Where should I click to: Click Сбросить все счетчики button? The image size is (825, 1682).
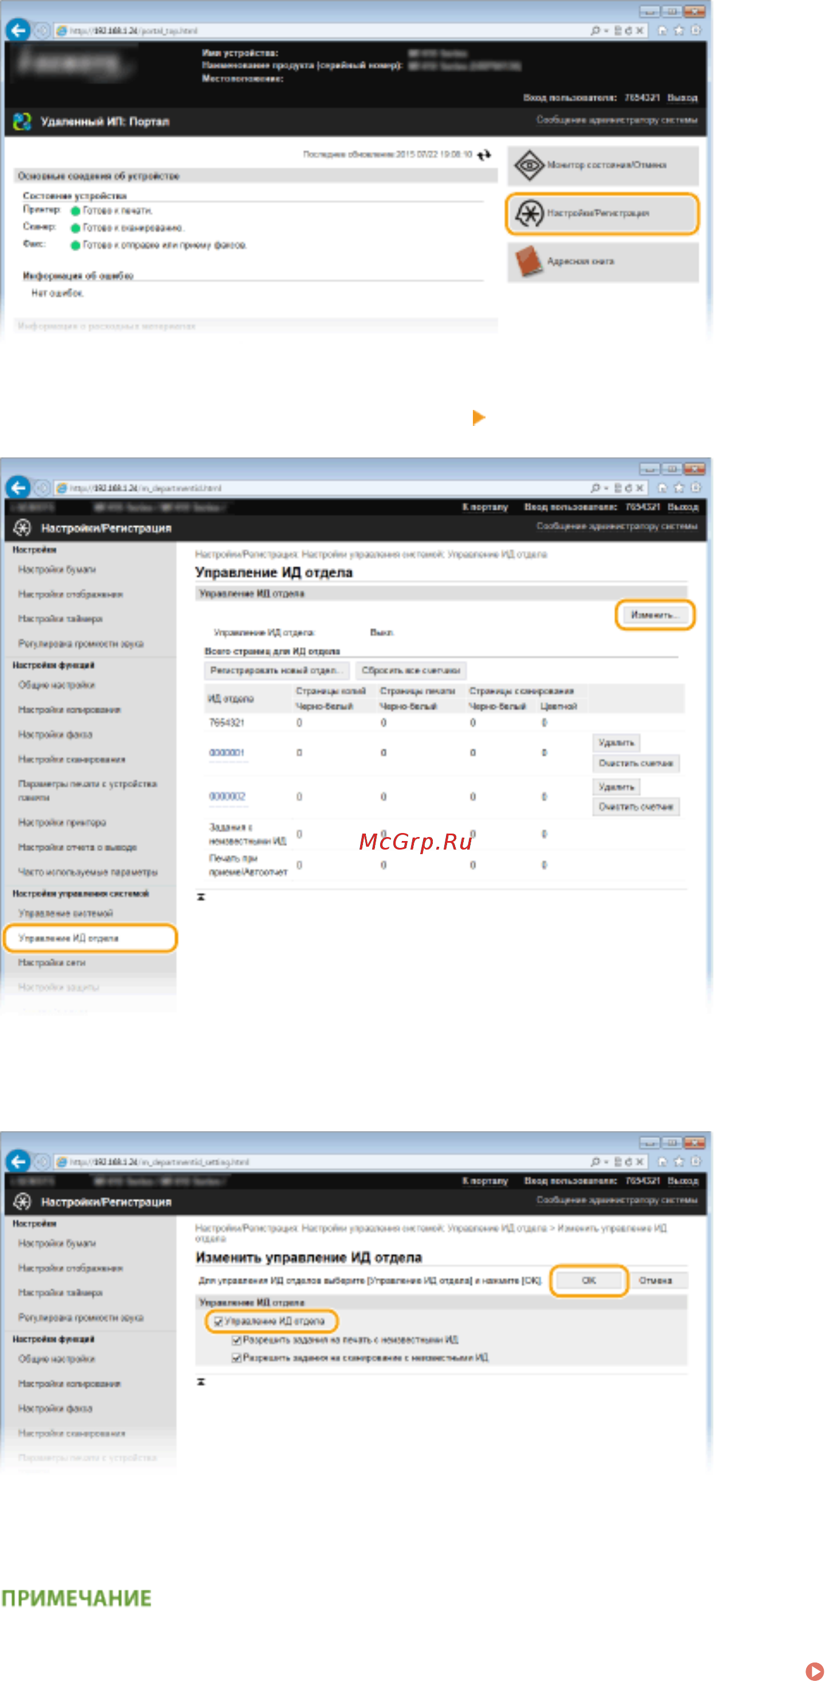[411, 670]
